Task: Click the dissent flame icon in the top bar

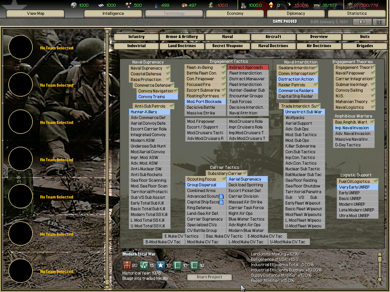Action: pyautogui.click(x=271, y=5)
